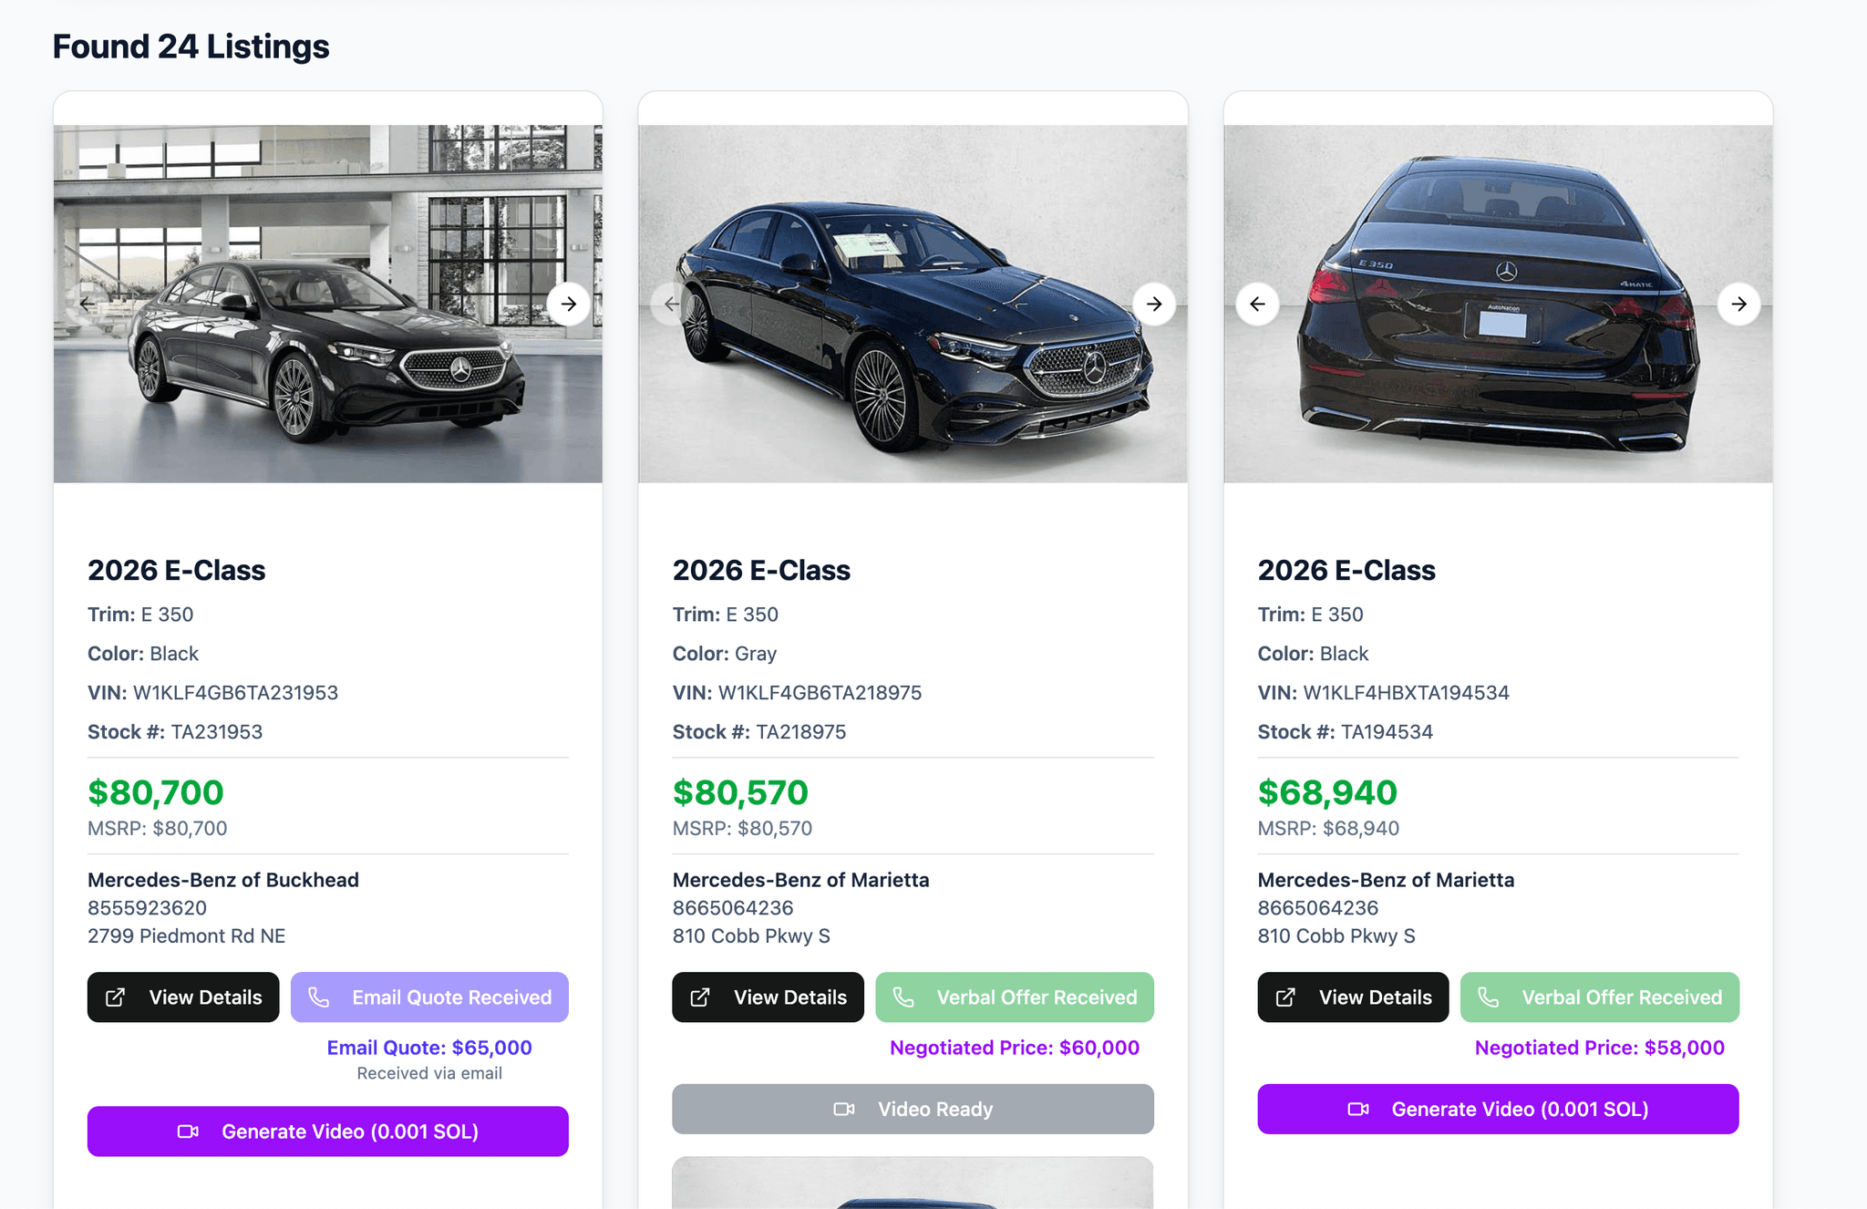Click next-image arrow on Buckhead listing photo
The height and width of the screenshot is (1209, 1867).
click(x=568, y=304)
